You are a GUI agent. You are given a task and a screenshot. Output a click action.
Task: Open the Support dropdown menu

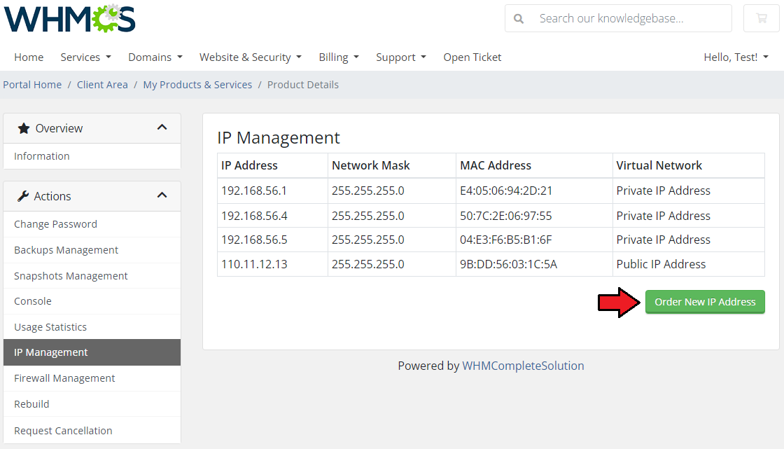click(401, 57)
